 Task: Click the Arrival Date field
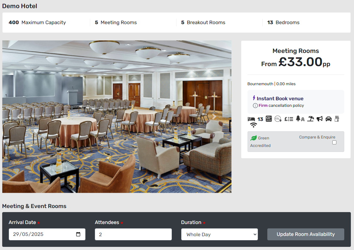click(47, 234)
